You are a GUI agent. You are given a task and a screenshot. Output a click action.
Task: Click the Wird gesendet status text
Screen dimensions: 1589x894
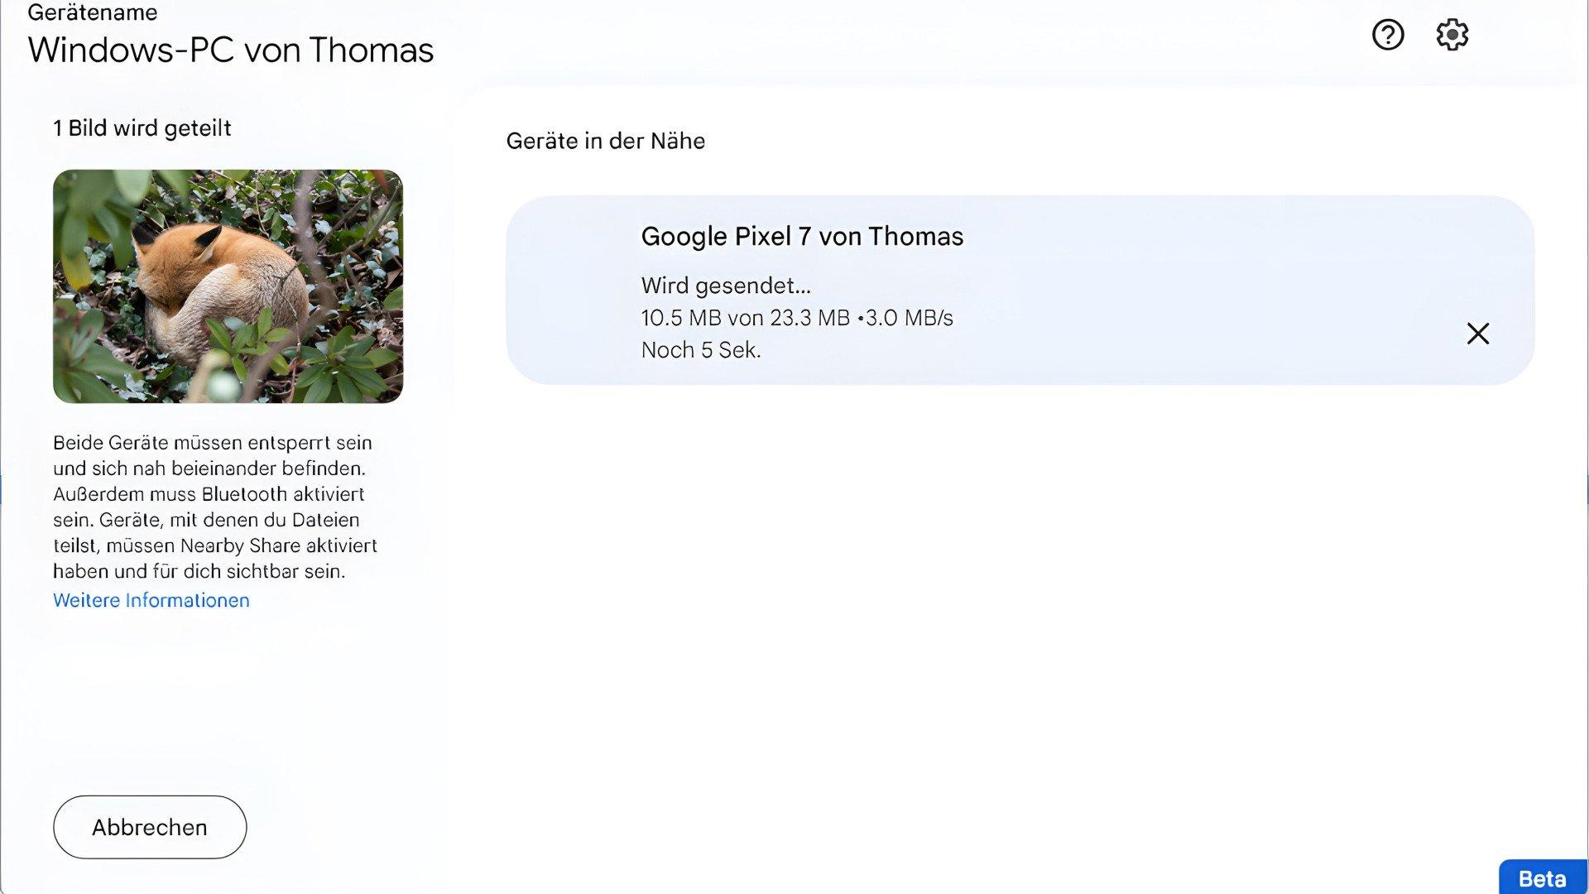point(726,286)
